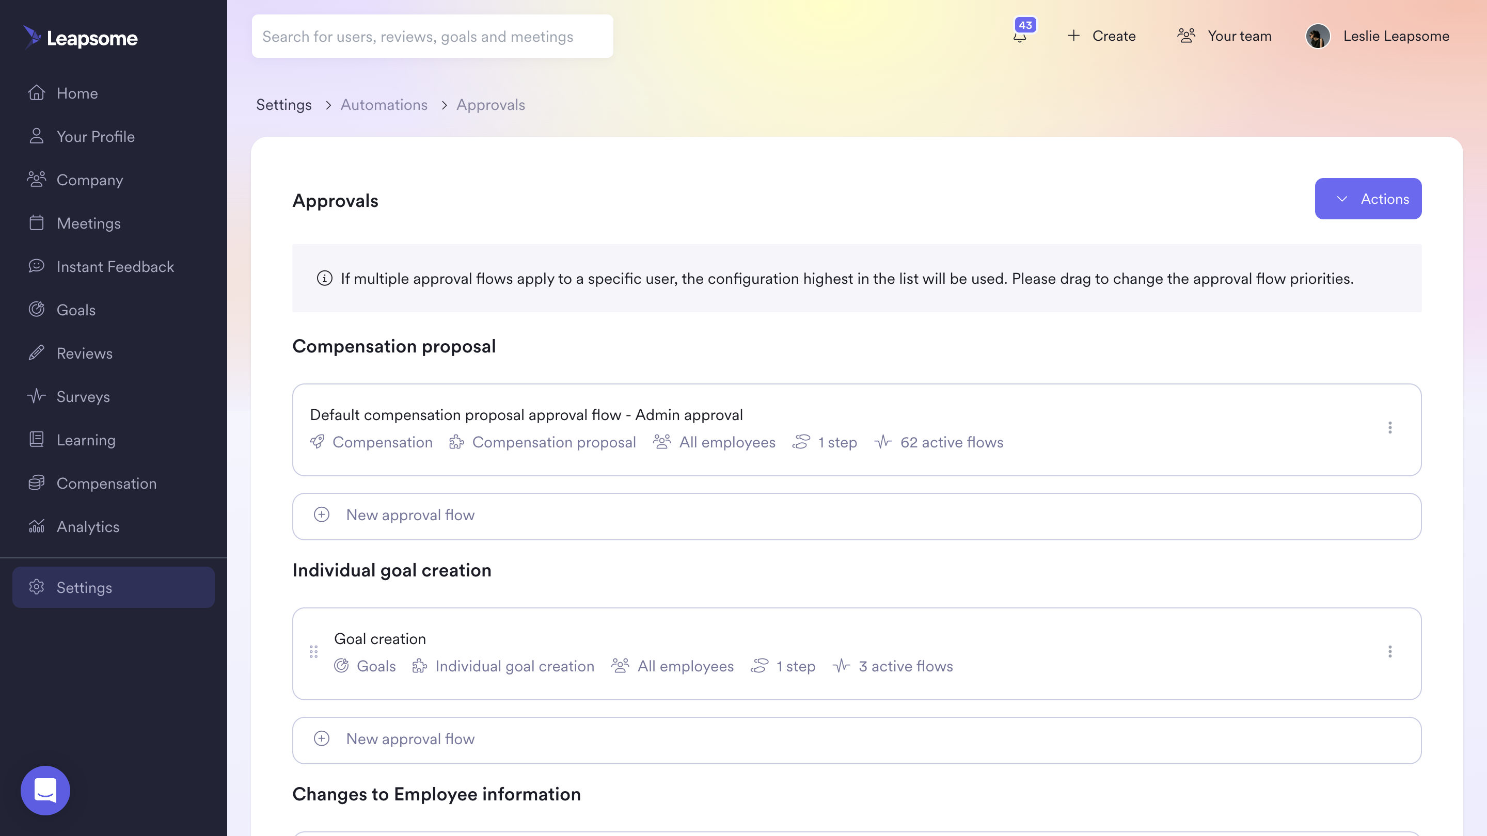Open the Meetings section
The height and width of the screenshot is (836, 1487).
click(89, 223)
